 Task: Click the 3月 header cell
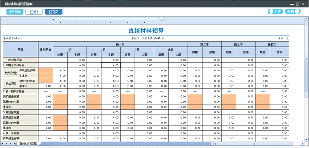pyautogui.click(x=137, y=49)
